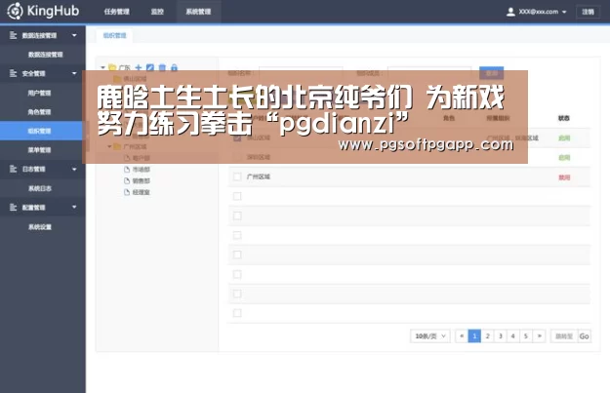610x393 pixels.
Task: Collapse the 日志管理 sidebar section arrow
Action: (x=74, y=169)
